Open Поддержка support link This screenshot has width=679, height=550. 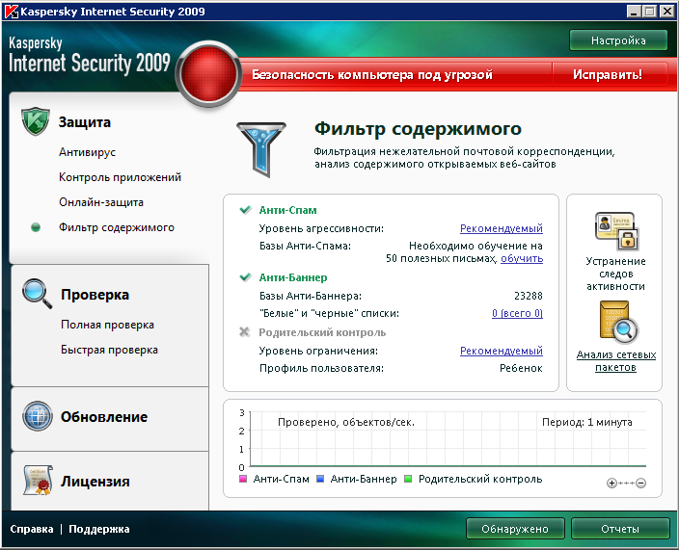pyautogui.click(x=99, y=529)
